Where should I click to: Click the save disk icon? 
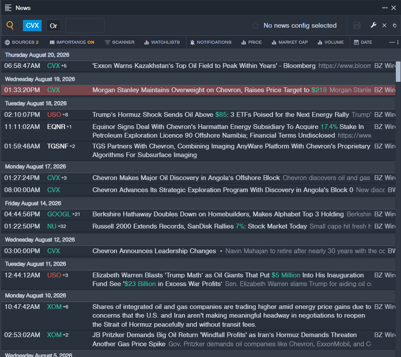357,26
